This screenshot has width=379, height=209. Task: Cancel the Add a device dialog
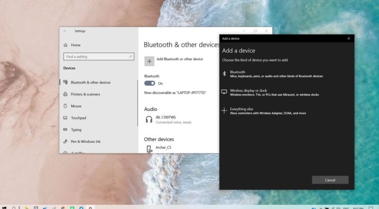click(330, 180)
